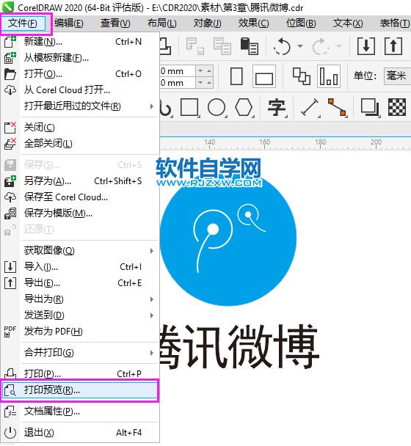Click the save-as icon beside 另存为
Screen dimensions: 411x446
pyautogui.click(x=10, y=181)
